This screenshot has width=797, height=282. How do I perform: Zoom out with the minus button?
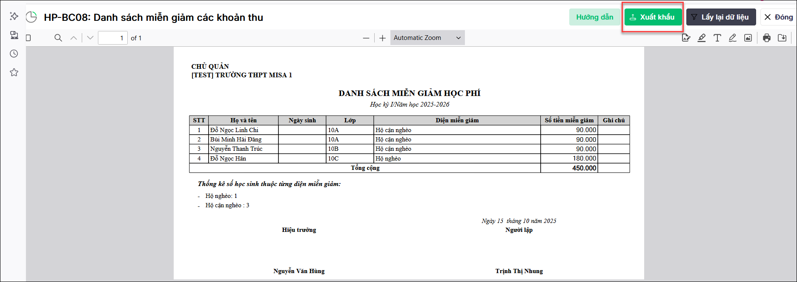(366, 38)
